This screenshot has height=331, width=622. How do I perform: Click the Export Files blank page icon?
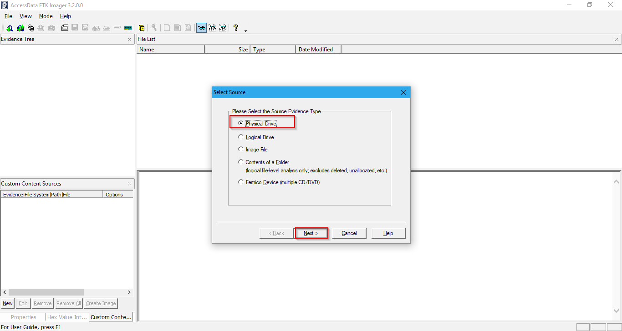tap(167, 28)
